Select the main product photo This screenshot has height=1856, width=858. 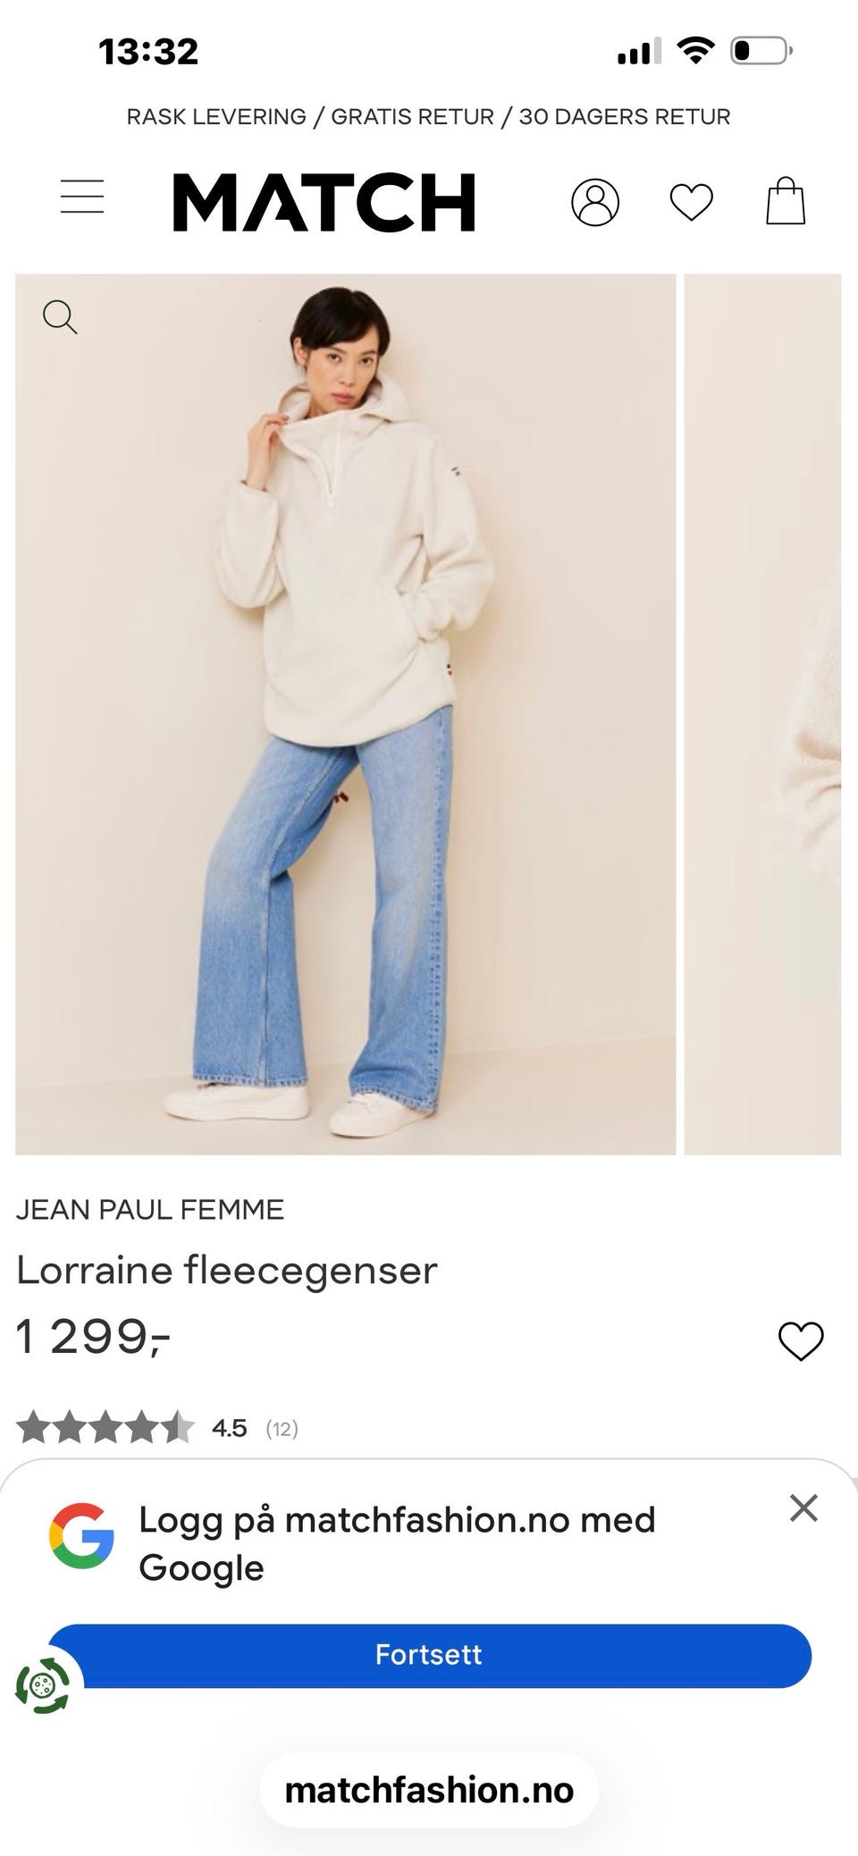(x=345, y=714)
